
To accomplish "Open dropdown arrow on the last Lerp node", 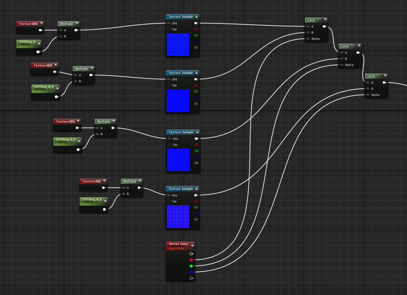I will pos(385,76).
